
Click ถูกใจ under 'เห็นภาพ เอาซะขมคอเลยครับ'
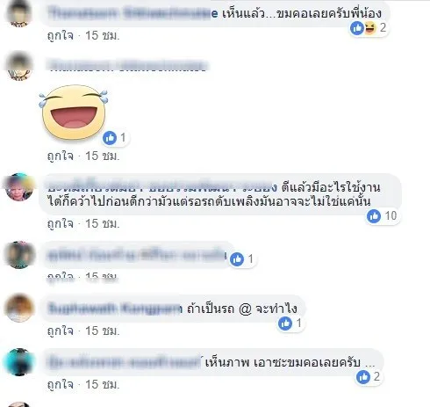(x=60, y=384)
